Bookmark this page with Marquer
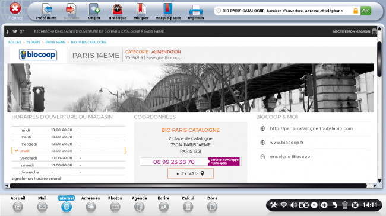 point(141,11)
